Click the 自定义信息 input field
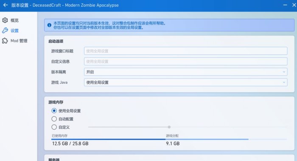 [186, 62]
